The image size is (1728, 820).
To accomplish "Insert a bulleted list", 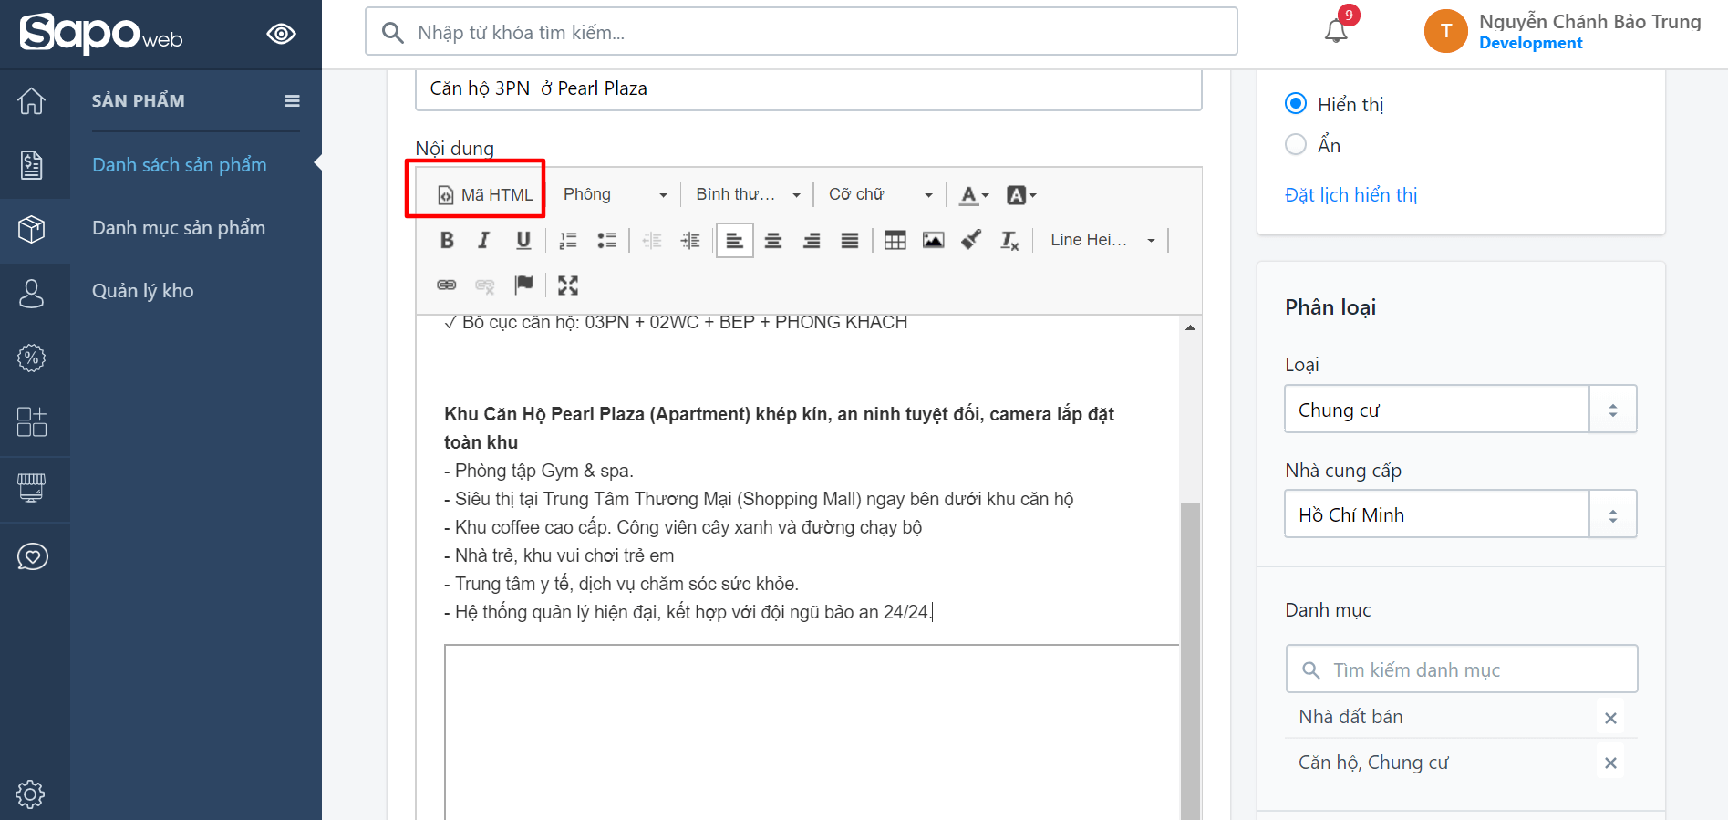I will pyautogui.click(x=606, y=241).
